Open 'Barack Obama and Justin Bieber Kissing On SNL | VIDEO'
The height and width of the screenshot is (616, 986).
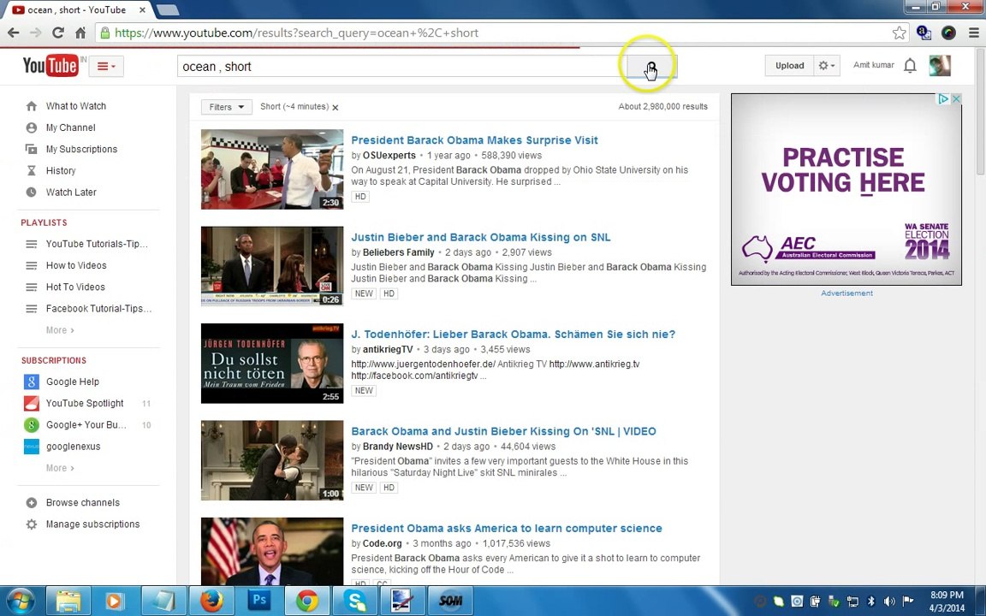(x=503, y=431)
